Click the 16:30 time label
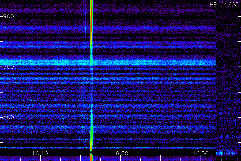This screenshot has width=241, height=161. 120,153
